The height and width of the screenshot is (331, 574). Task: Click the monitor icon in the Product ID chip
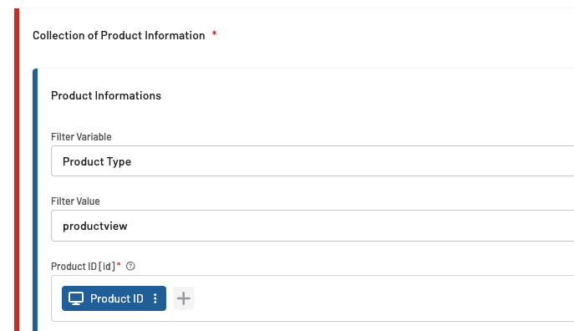pyautogui.click(x=76, y=298)
